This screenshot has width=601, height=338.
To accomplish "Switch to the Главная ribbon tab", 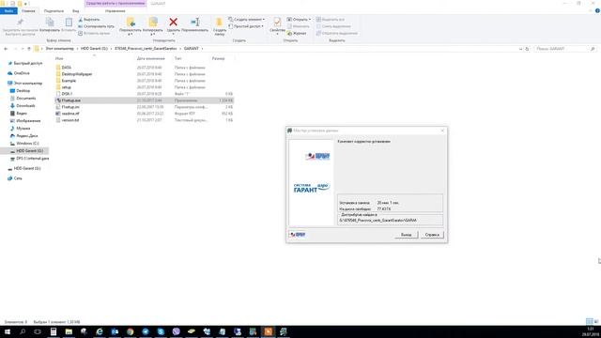I will 28,11.
